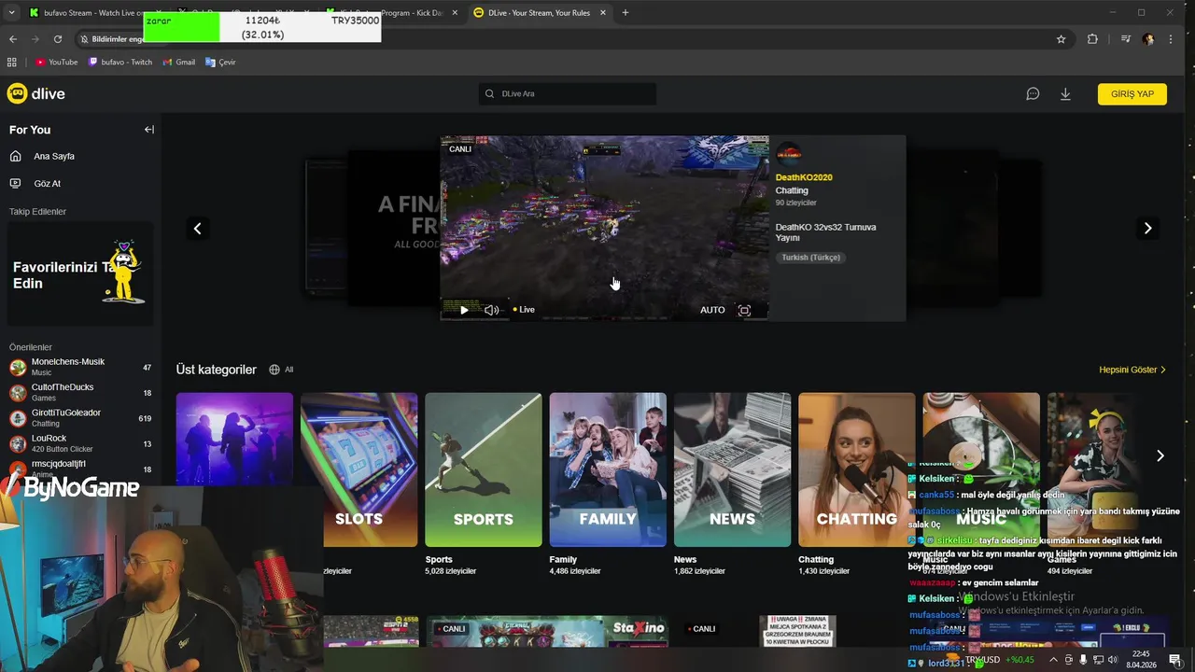Open taskbar volume control
The height and width of the screenshot is (672, 1195).
pyautogui.click(x=1113, y=660)
